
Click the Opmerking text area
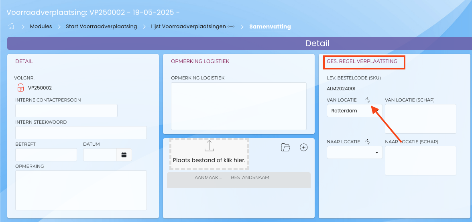coord(81,190)
